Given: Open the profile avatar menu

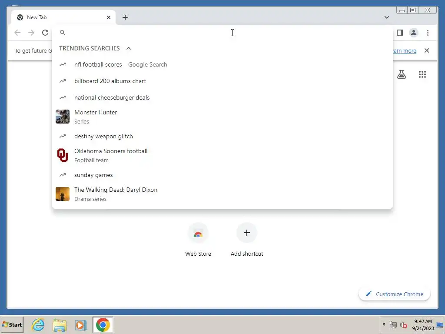Looking at the screenshot, I should coord(414,33).
